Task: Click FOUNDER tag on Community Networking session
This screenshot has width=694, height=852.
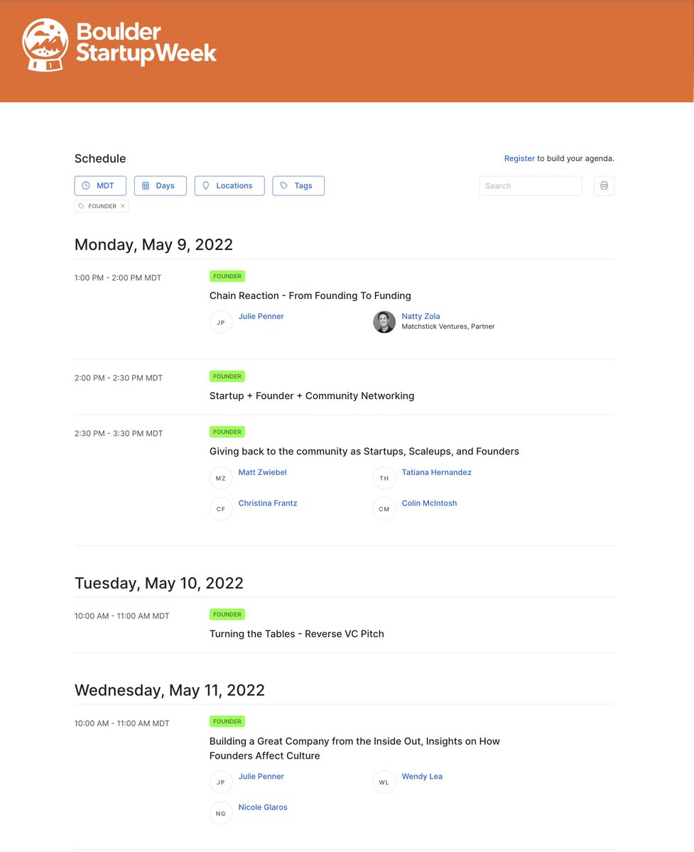Action: [227, 376]
